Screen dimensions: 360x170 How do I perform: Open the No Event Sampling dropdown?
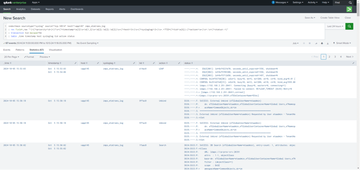87,43
